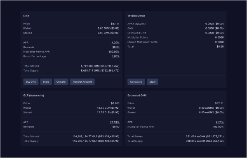The image size is (247, 158).
Task: Click GLP price $0.803
Action: click(115, 103)
